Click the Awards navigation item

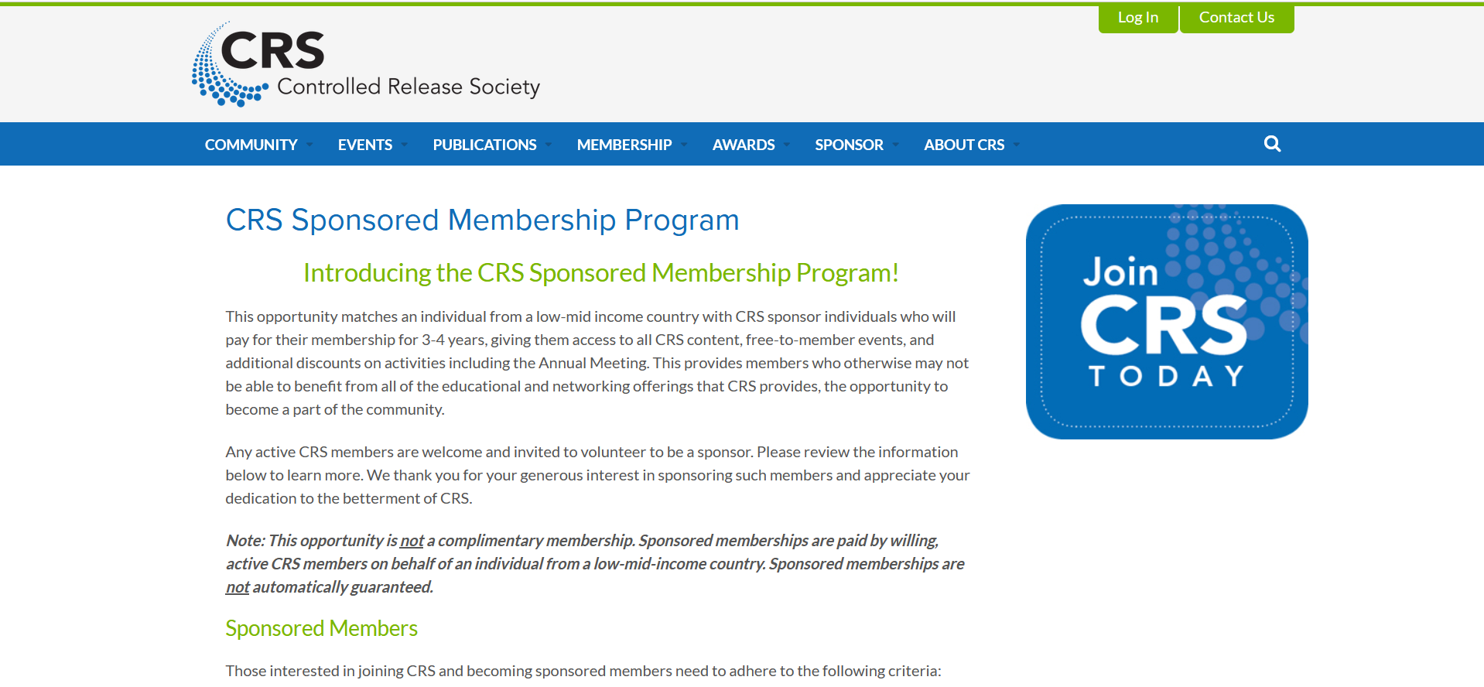coord(743,145)
